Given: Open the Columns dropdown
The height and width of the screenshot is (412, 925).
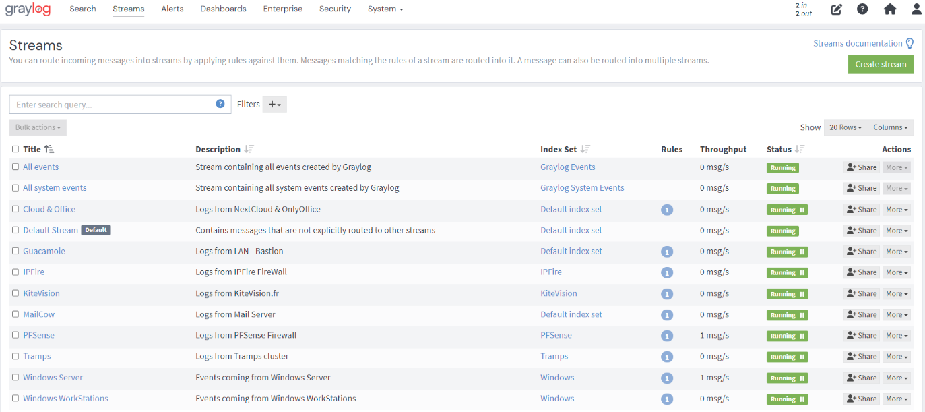Looking at the screenshot, I should pyautogui.click(x=890, y=127).
